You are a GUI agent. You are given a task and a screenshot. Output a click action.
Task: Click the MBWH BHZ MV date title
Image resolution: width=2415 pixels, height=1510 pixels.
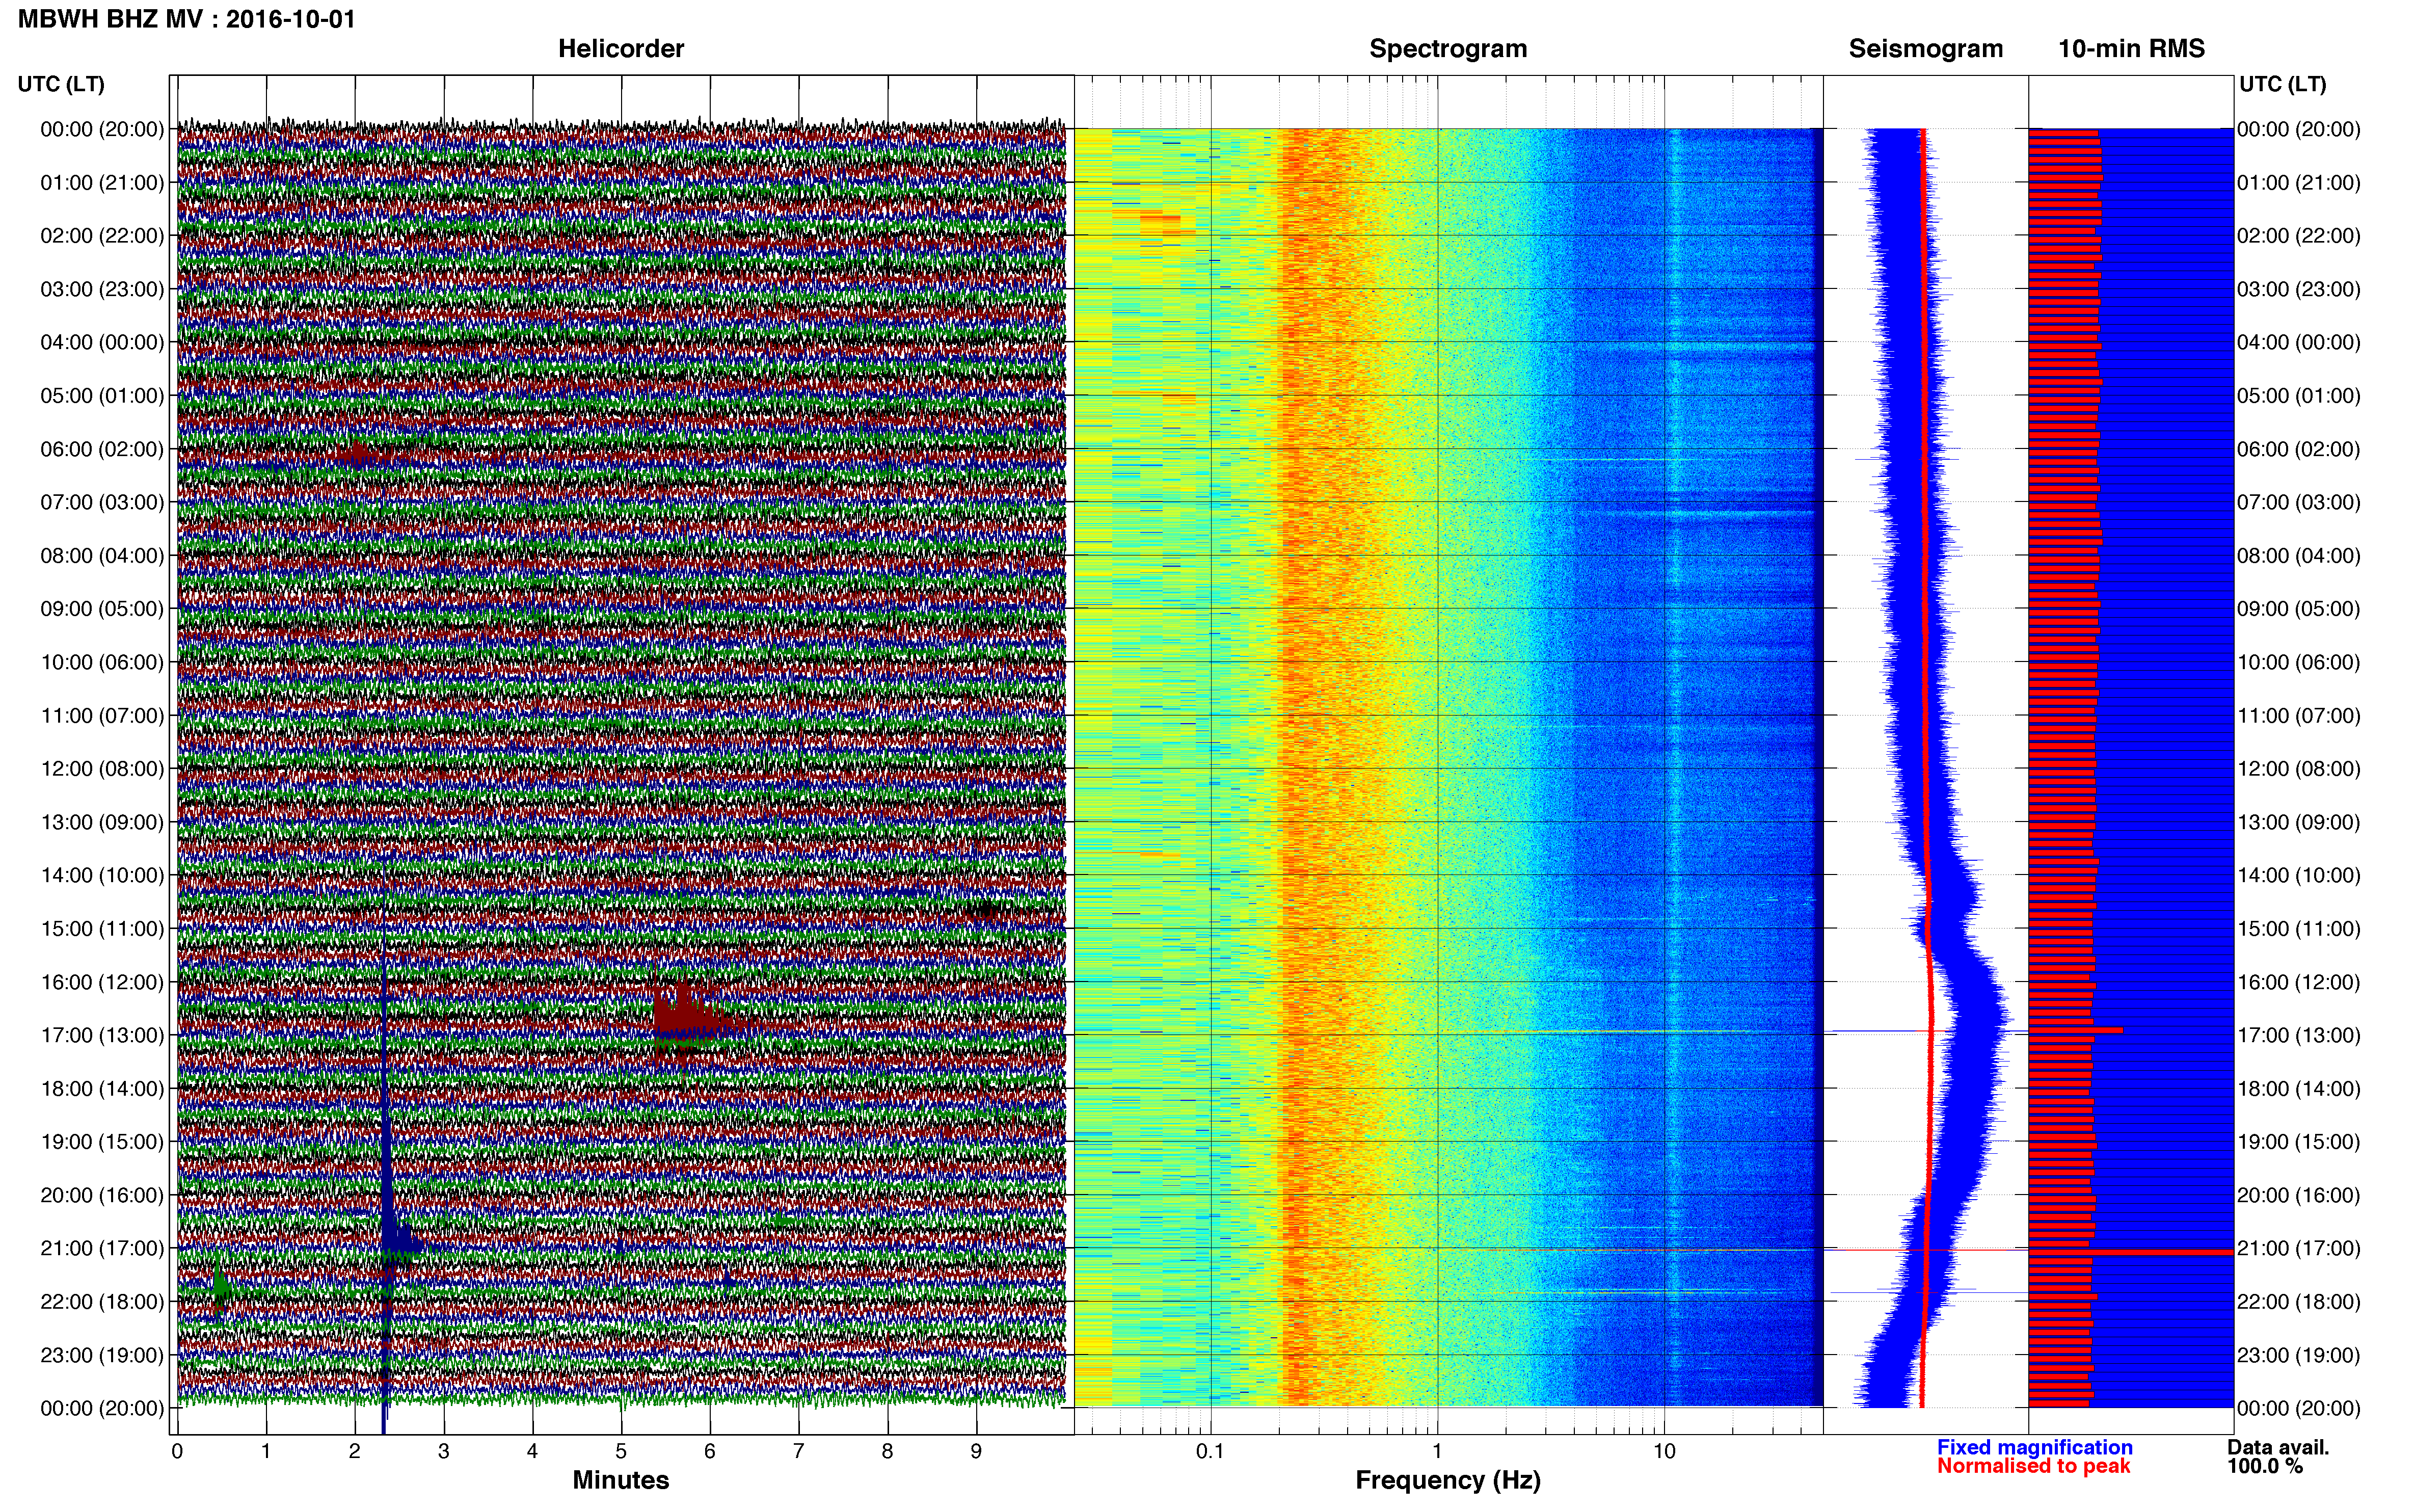coord(186,19)
